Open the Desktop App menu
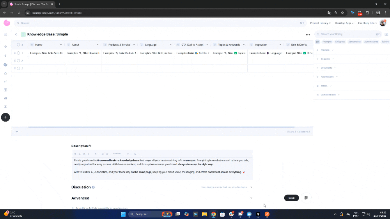 (344, 23)
